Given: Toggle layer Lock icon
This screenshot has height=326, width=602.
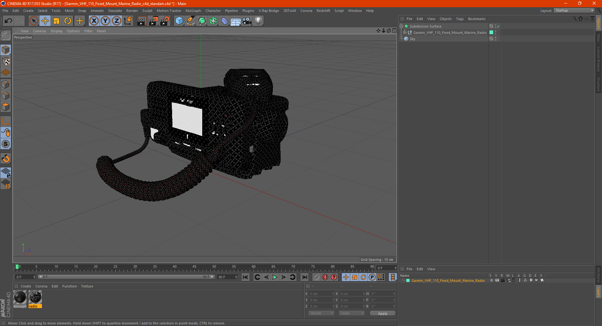Looking at the screenshot, I should 514,281.
